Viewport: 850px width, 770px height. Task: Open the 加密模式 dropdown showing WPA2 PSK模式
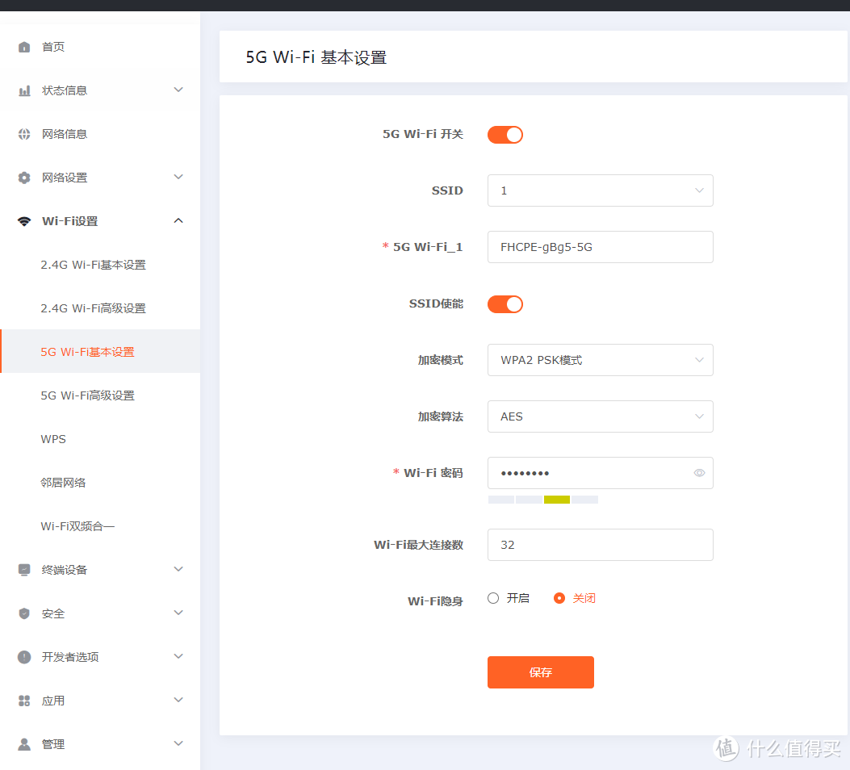600,360
